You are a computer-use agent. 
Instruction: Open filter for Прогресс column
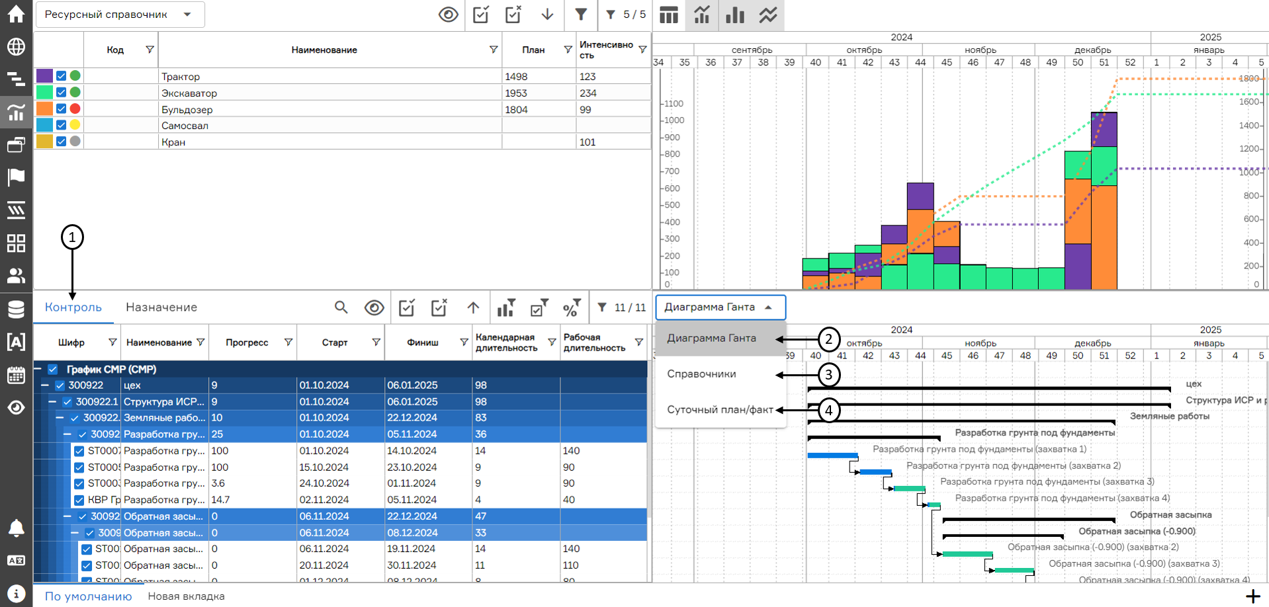288,343
